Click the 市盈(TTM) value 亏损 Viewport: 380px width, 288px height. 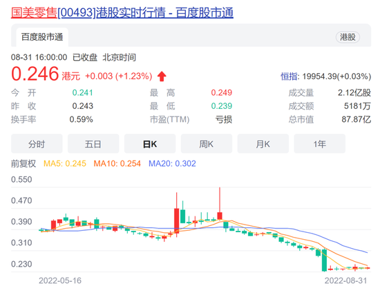pyautogui.click(x=224, y=119)
